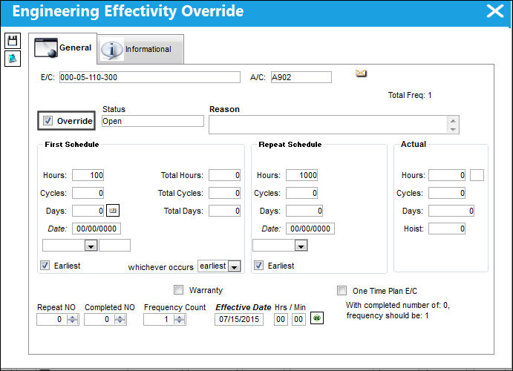Viewport: 513px width, 371px height.
Task: Click the green icon next to Hrs/Min fields
Action: (317, 318)
